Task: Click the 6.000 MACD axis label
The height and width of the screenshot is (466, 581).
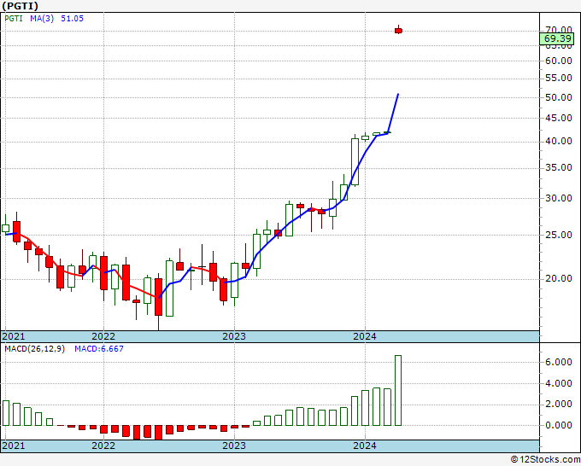Action: click(x=559, y=363)
